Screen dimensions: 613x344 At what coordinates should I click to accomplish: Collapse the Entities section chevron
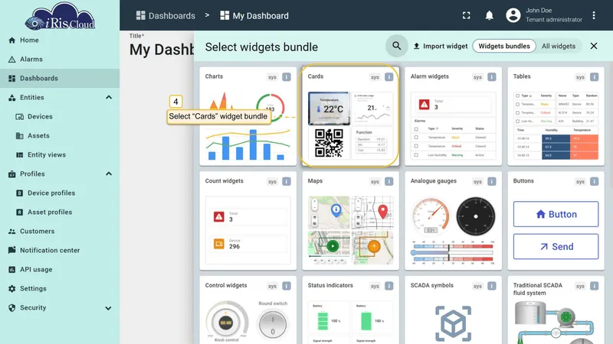pyautogui.click(x=109, y=98)
